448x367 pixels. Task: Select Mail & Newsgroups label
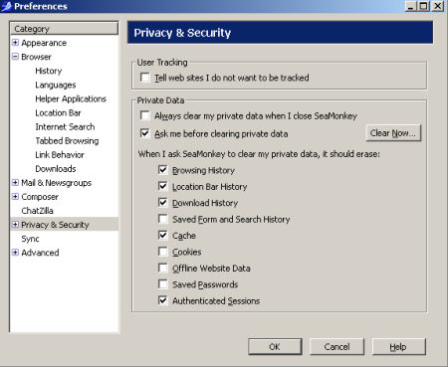pos(57,183)
